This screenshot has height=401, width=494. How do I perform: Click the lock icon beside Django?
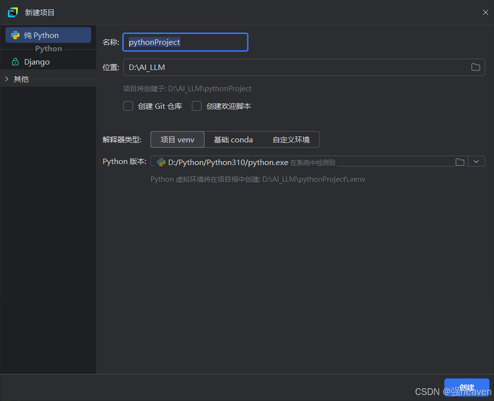click(x=15, y=62)
